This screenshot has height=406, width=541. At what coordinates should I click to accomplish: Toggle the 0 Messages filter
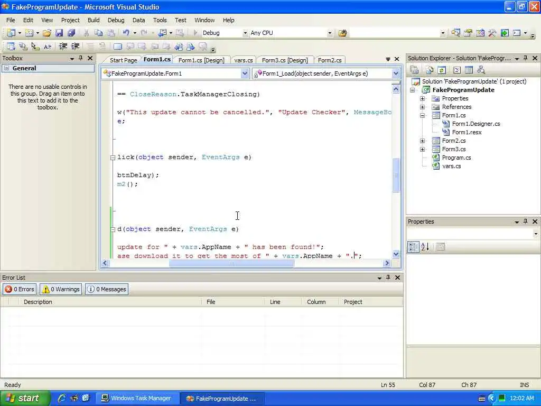click(107, 289)
